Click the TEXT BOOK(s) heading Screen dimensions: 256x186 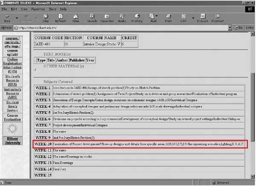pos(57,54)
